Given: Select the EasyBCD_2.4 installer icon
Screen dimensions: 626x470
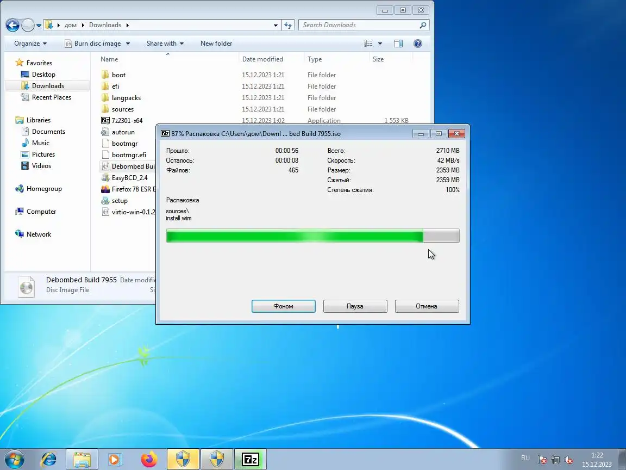Looking at the screenshot, I should [105, 177].
